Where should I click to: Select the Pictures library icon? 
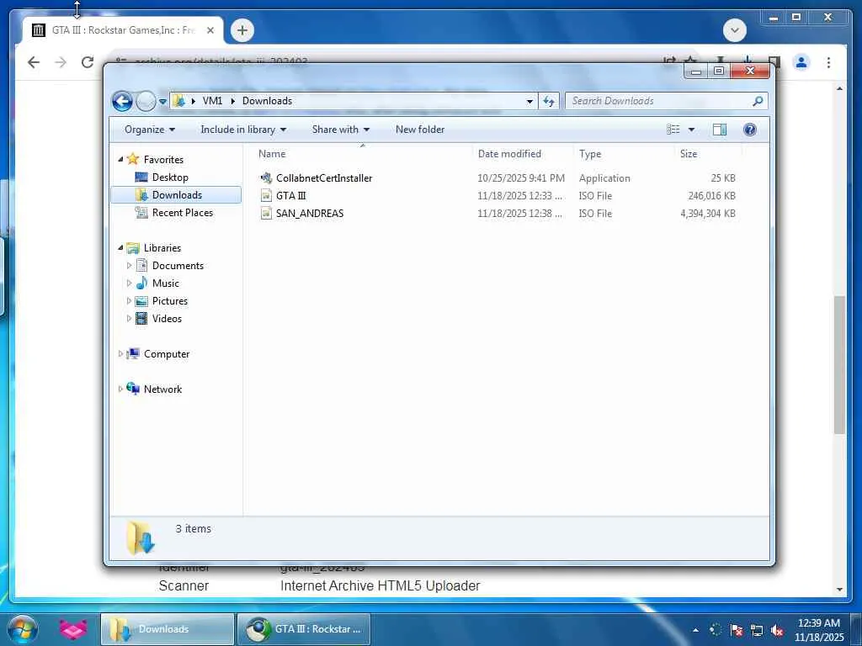[141, 300]
